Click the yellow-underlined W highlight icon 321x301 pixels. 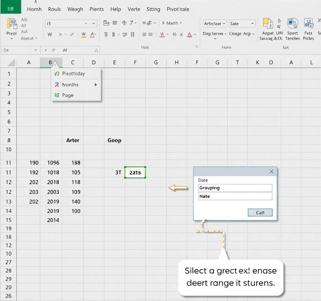pyautogui.click(x=83, y=34)
